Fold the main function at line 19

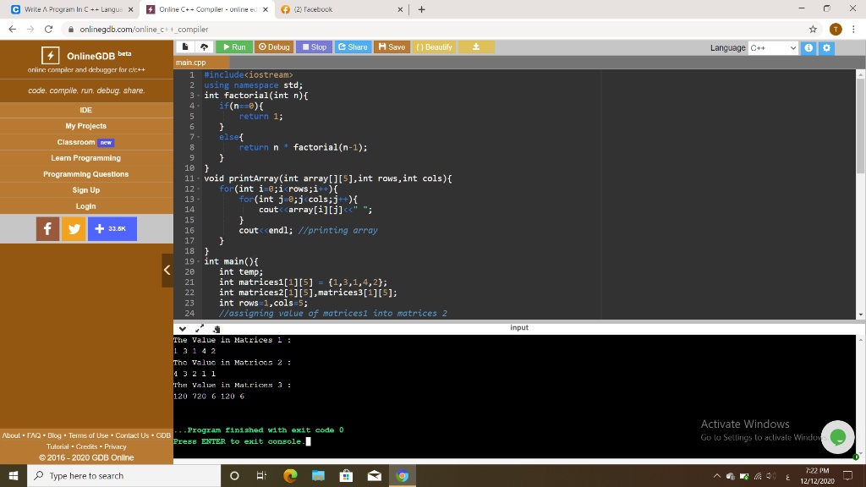tap(198, 262)
